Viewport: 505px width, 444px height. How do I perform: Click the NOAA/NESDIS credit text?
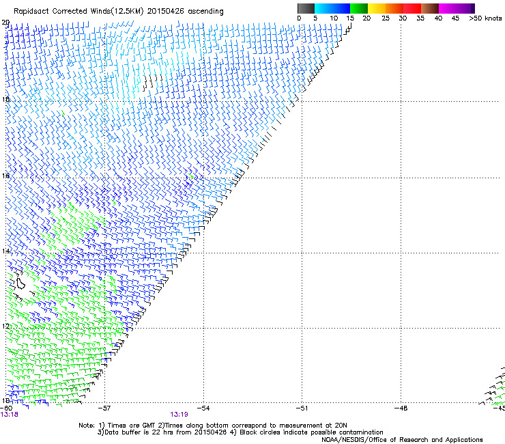[x=402, y=440]
